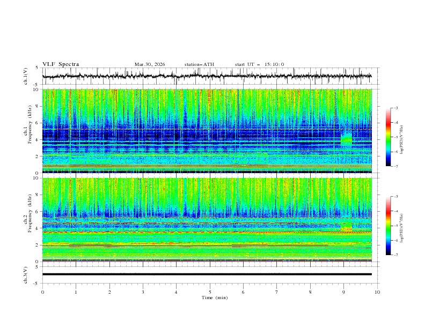Click time axis tick label 6
Screen dimensions: 425x328
(x=243, y=292)
